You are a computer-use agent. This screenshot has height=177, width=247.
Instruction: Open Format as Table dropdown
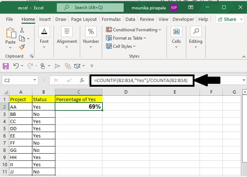126,38
